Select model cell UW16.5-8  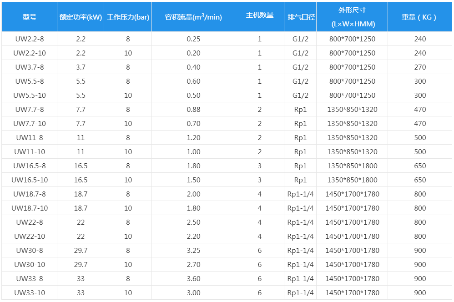point(30,166)
